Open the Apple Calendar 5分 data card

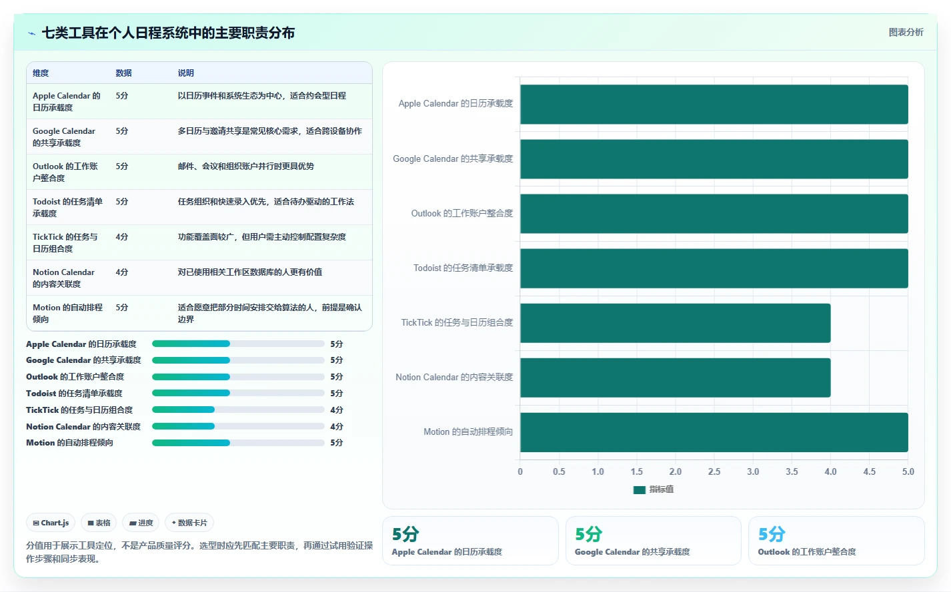470,541
